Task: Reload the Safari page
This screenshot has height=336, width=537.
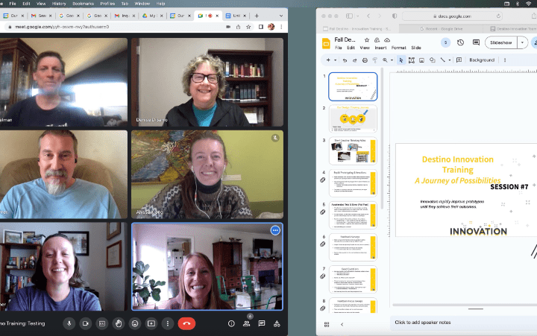Action: [x=498, y=16]
